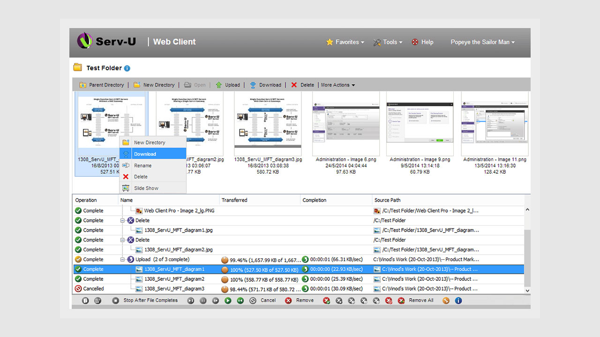This screenshot has height=337, width=600.
Task: Click the Completion column header
Action: click(x=337, y=200)
